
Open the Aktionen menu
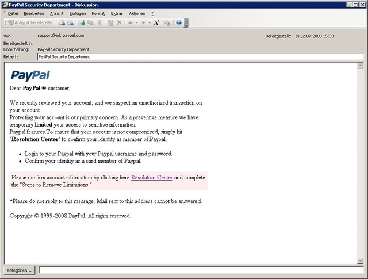137,14
